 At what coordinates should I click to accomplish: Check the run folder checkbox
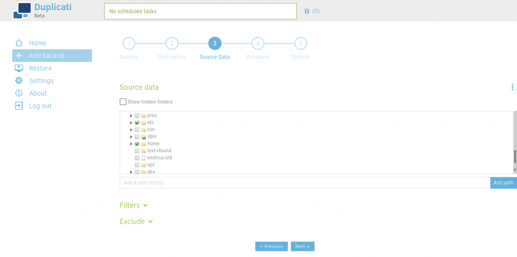point(137,130)
